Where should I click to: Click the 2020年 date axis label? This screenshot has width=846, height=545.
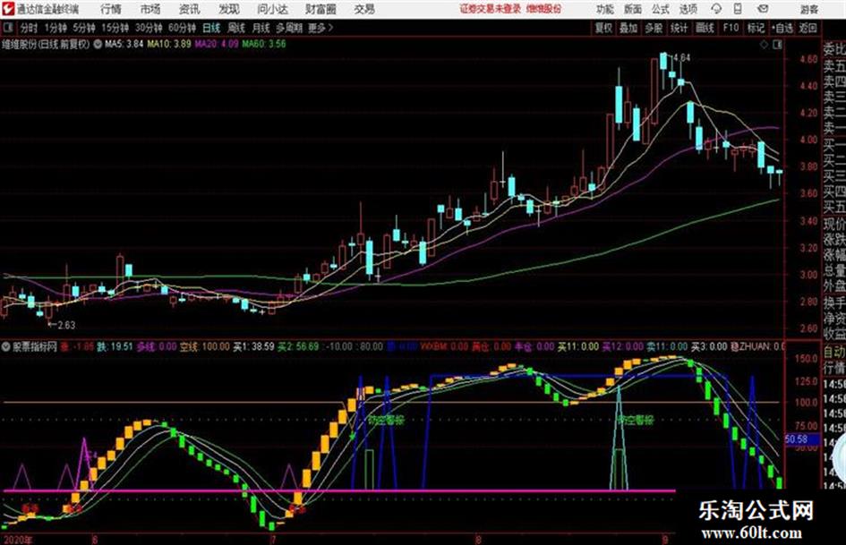coord(17,539)
